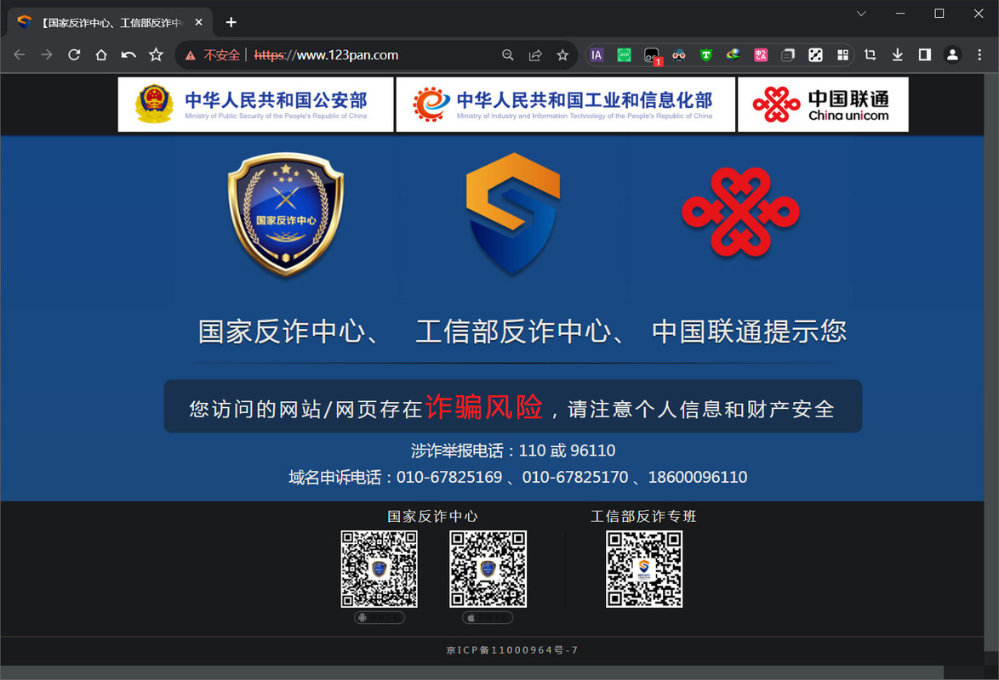
Task: Open the white dice-pattern extension icon
Action: (x=815, y=55)
